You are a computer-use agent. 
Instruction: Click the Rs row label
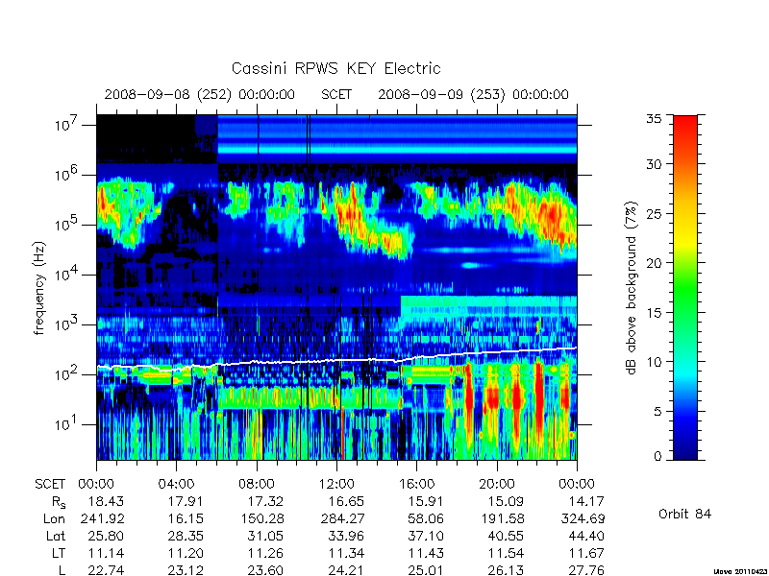pos(59,502)
